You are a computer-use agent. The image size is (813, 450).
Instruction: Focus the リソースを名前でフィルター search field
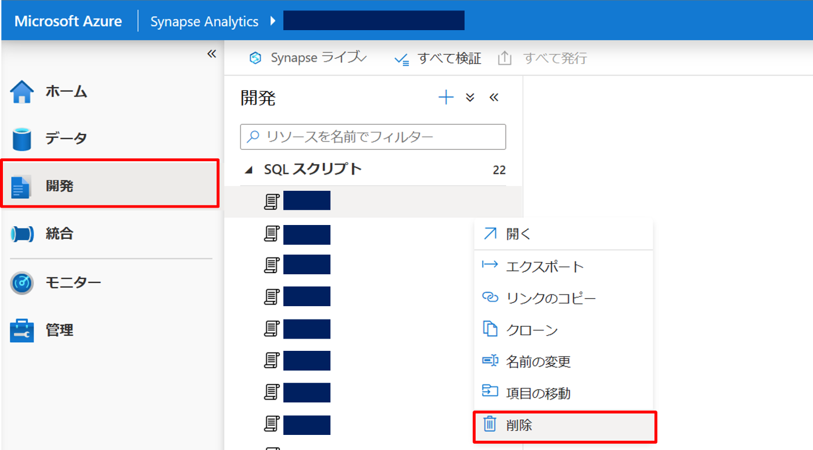tap(373, 137)
